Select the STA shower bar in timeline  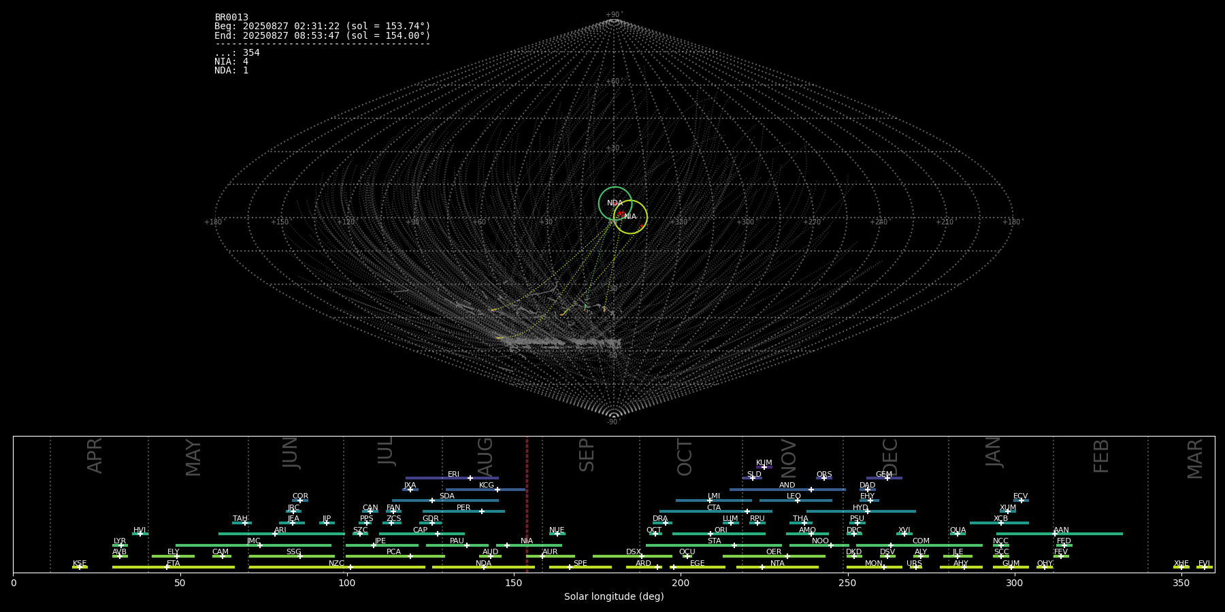coord(714,545)
